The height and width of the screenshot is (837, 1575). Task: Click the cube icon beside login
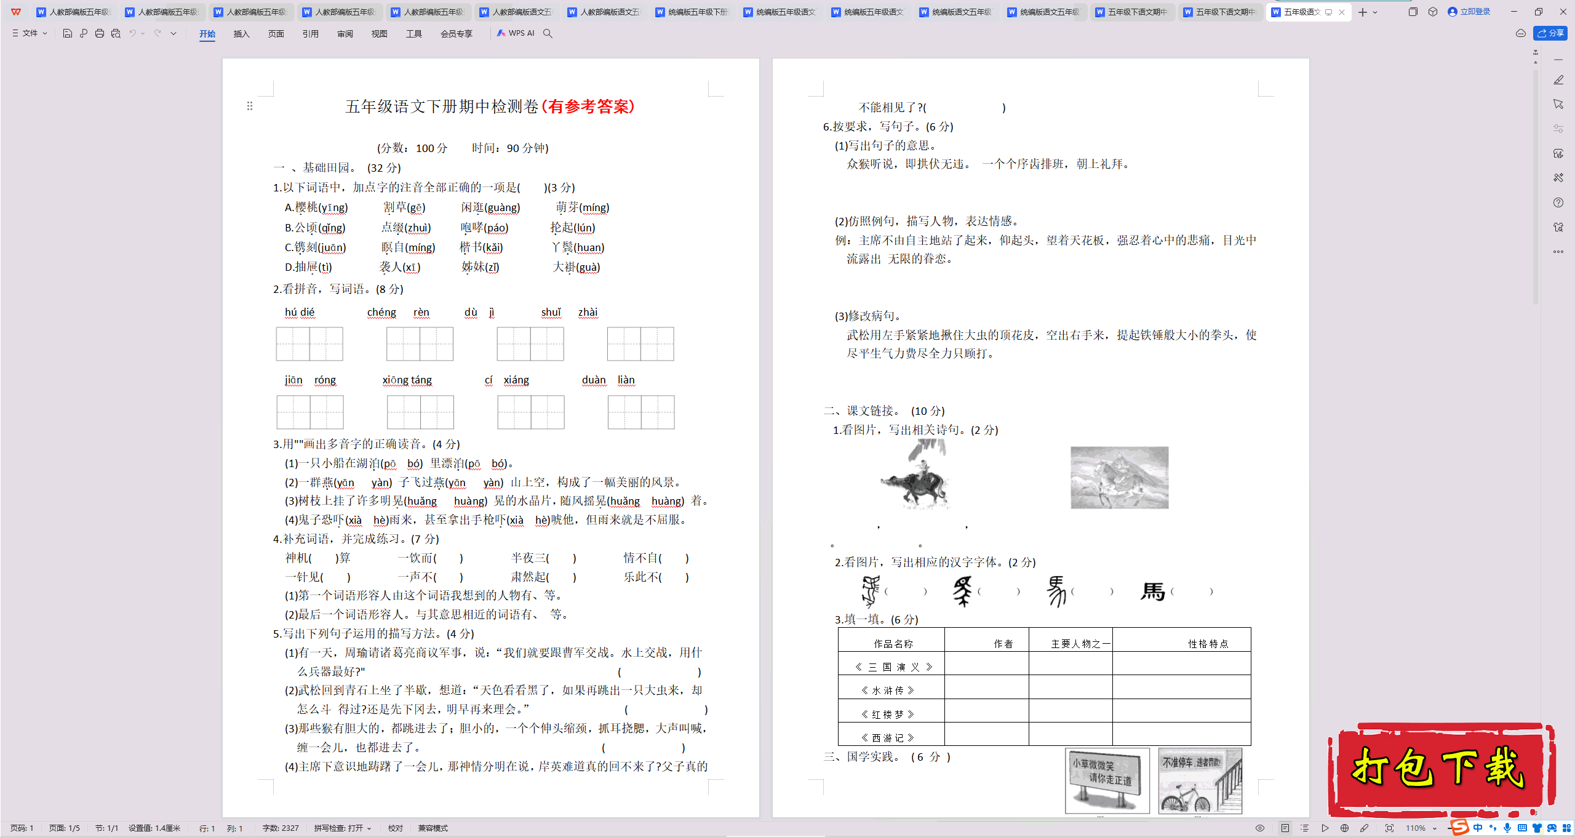tap(1433, 12)
